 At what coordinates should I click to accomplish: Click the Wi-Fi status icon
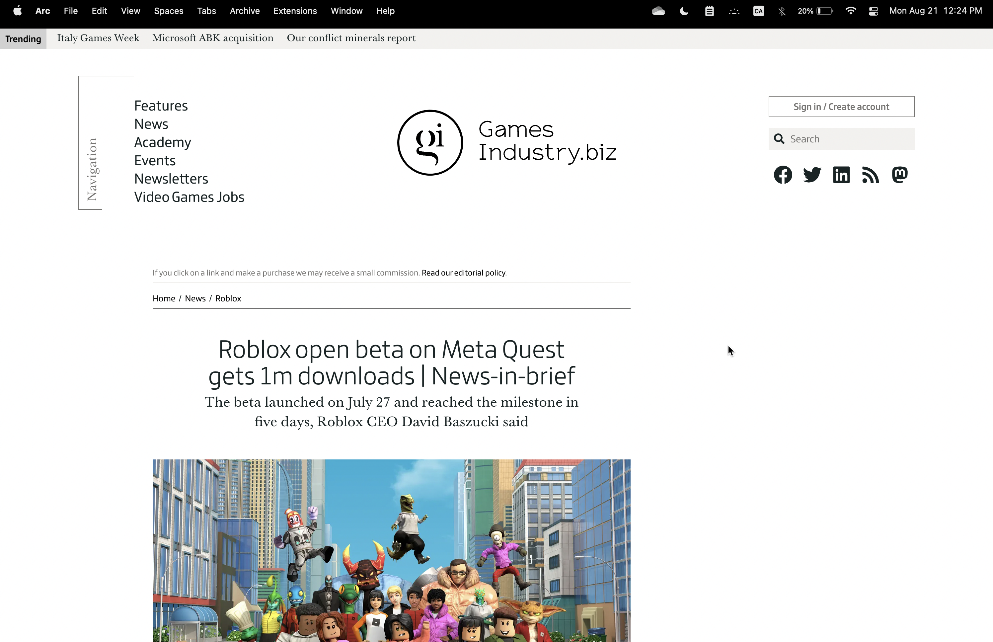pos(851,11)
